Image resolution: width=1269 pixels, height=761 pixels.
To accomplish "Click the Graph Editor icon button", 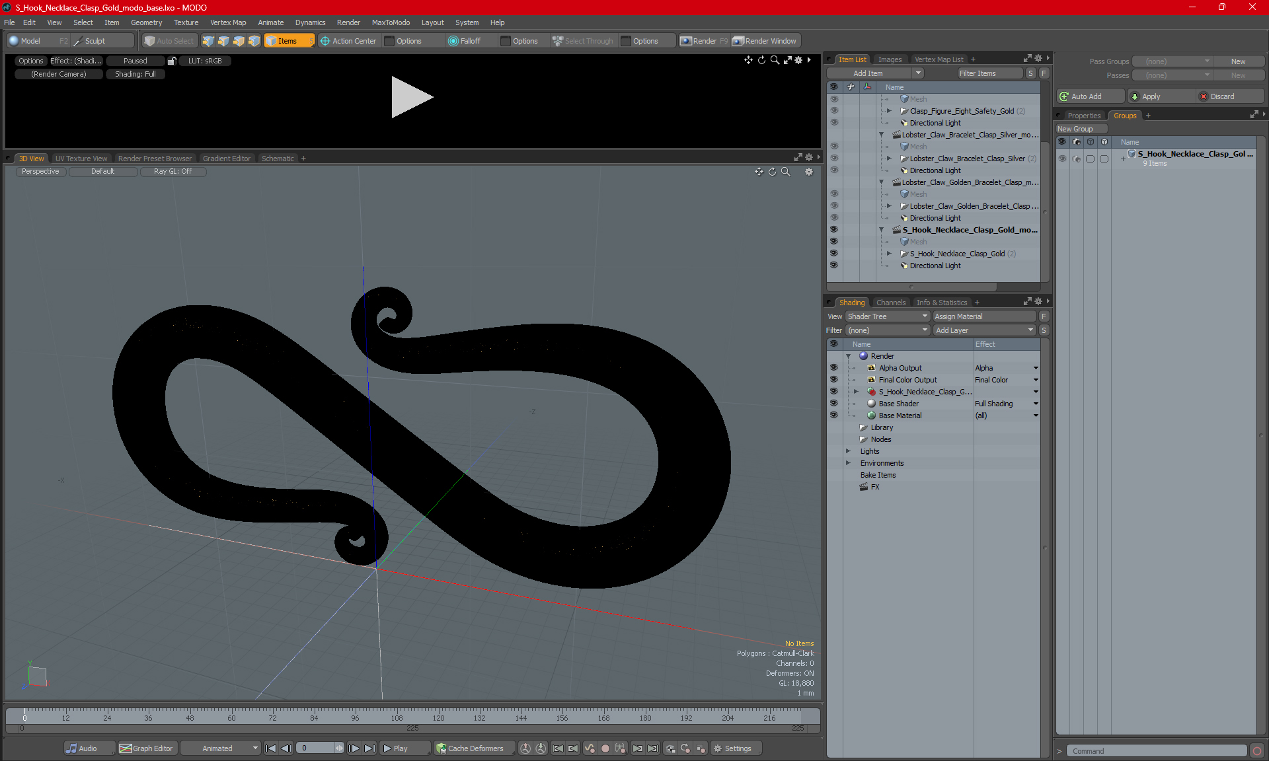I will click(126, 748).
